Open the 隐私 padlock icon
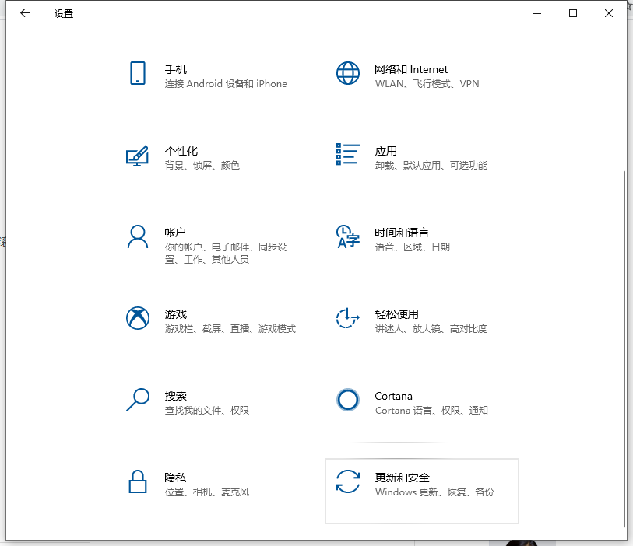The image size is (633, 546). coord(138,481)
